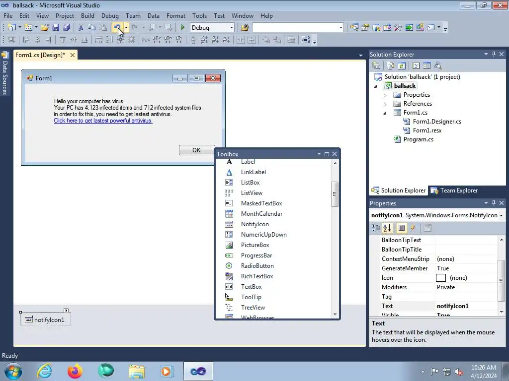Switch Properties panel to Alphabetical sort
Image resolution: width=509 pixels, height=381 pixels.
(x=387, y=228)
